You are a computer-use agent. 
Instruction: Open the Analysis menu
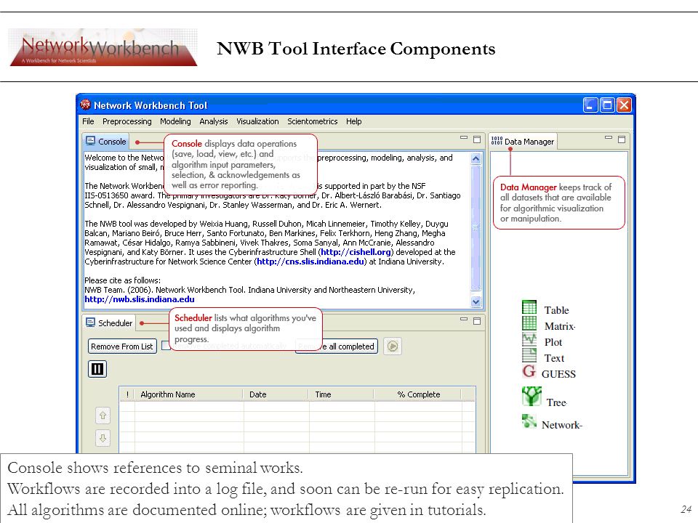point(214,121)
